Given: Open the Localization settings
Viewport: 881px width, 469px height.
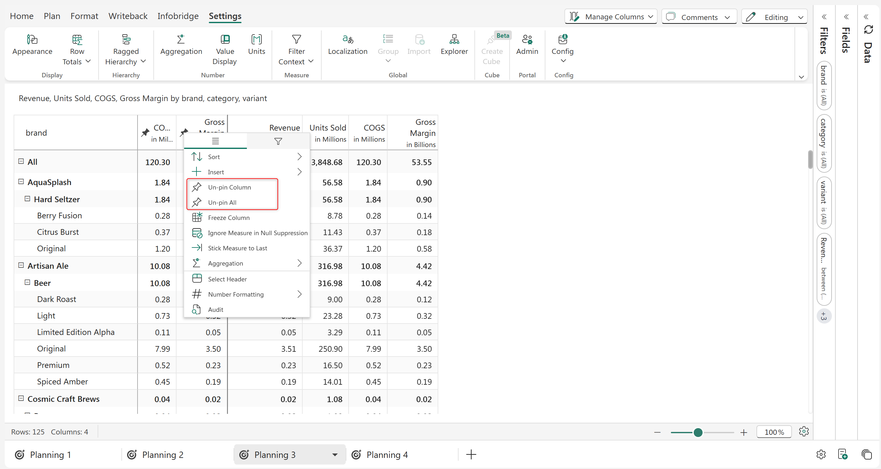Looking at the screenshot, I should click(x=347, y=40).
